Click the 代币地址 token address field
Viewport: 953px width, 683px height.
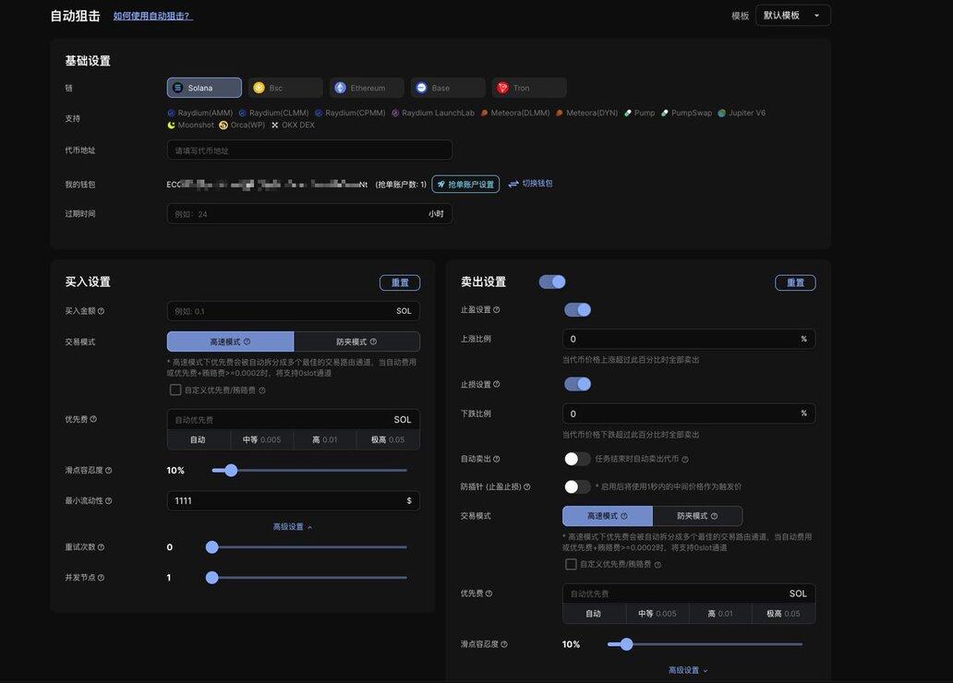click(309, 150)
